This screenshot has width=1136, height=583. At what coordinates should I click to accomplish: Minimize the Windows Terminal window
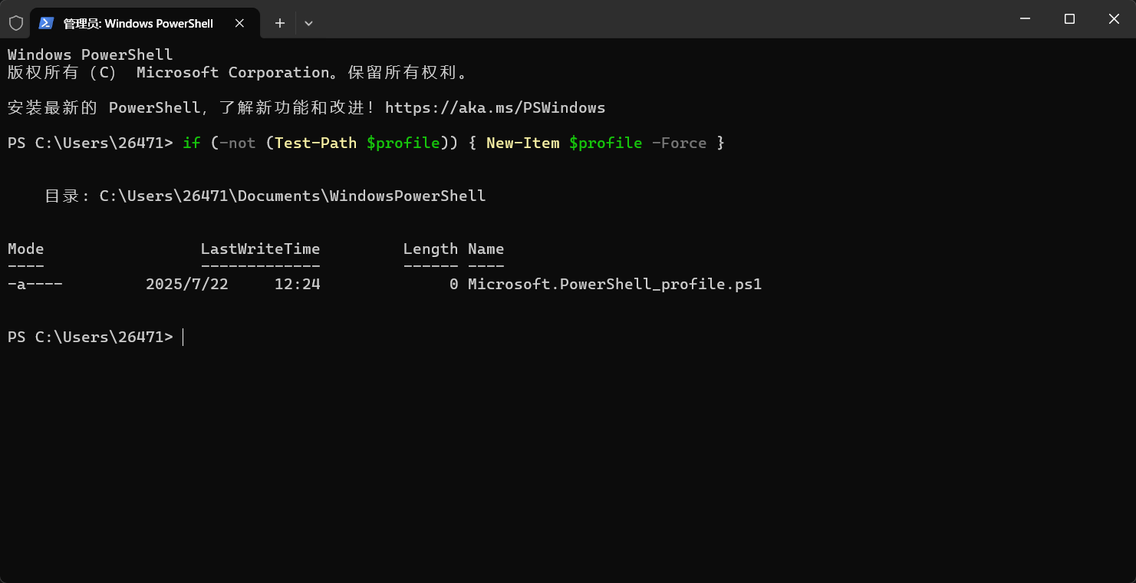pos(1025,18)
